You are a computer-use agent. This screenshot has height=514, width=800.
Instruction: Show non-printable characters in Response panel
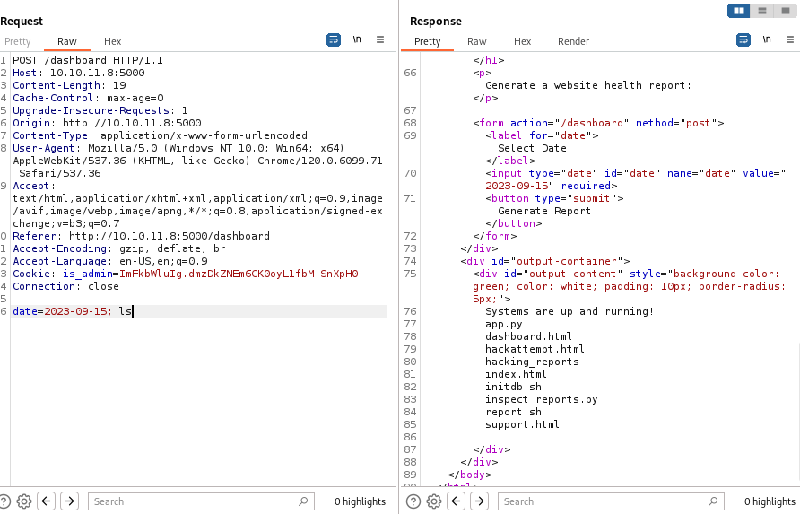[x=767, y=39]
